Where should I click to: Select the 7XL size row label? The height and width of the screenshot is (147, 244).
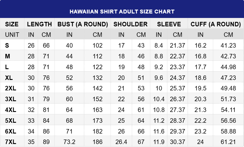point(11,142)
